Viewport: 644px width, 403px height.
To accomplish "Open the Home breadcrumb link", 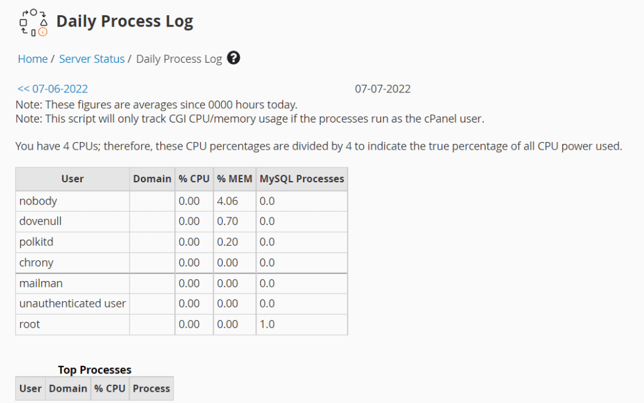I will (33, 58).
